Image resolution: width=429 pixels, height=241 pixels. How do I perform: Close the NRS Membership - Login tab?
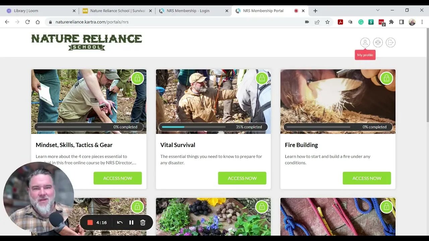point(227,11)
